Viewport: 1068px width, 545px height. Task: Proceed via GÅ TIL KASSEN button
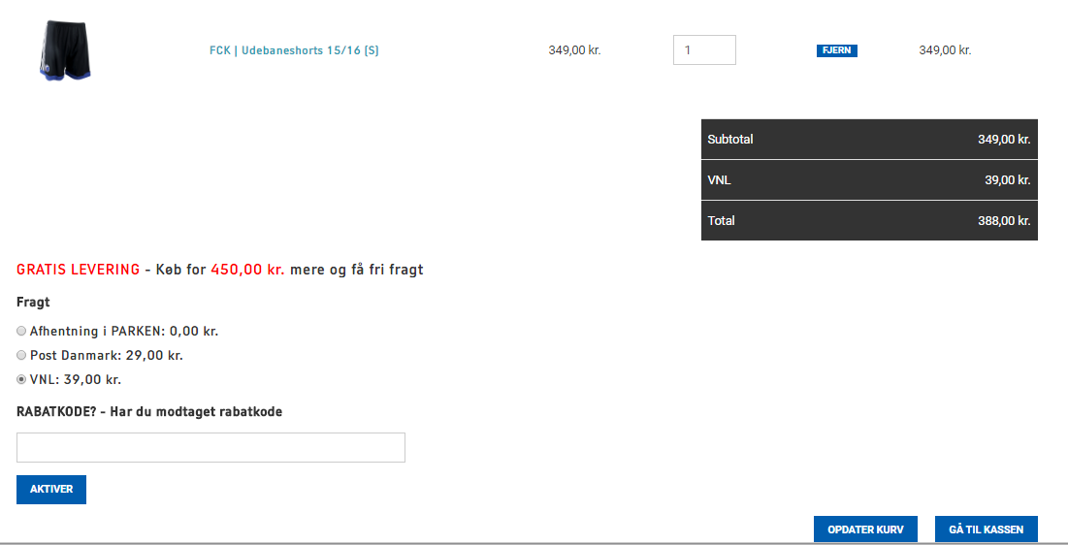986,529
